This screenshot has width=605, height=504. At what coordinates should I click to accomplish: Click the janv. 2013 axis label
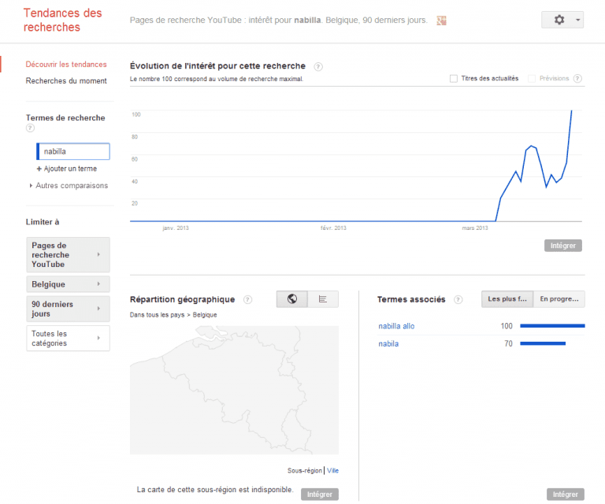point(176,228)
